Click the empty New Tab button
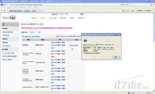Screen dimensions: 155x94 [x=41, y=11]
